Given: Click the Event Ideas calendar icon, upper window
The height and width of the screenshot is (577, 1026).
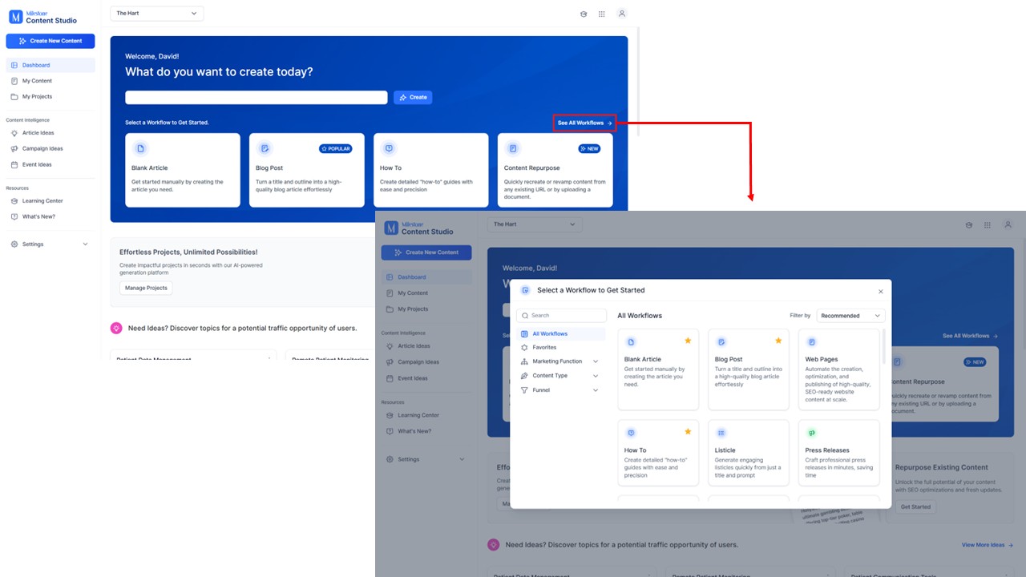Looking at the screenshot, I should (14, 164).
